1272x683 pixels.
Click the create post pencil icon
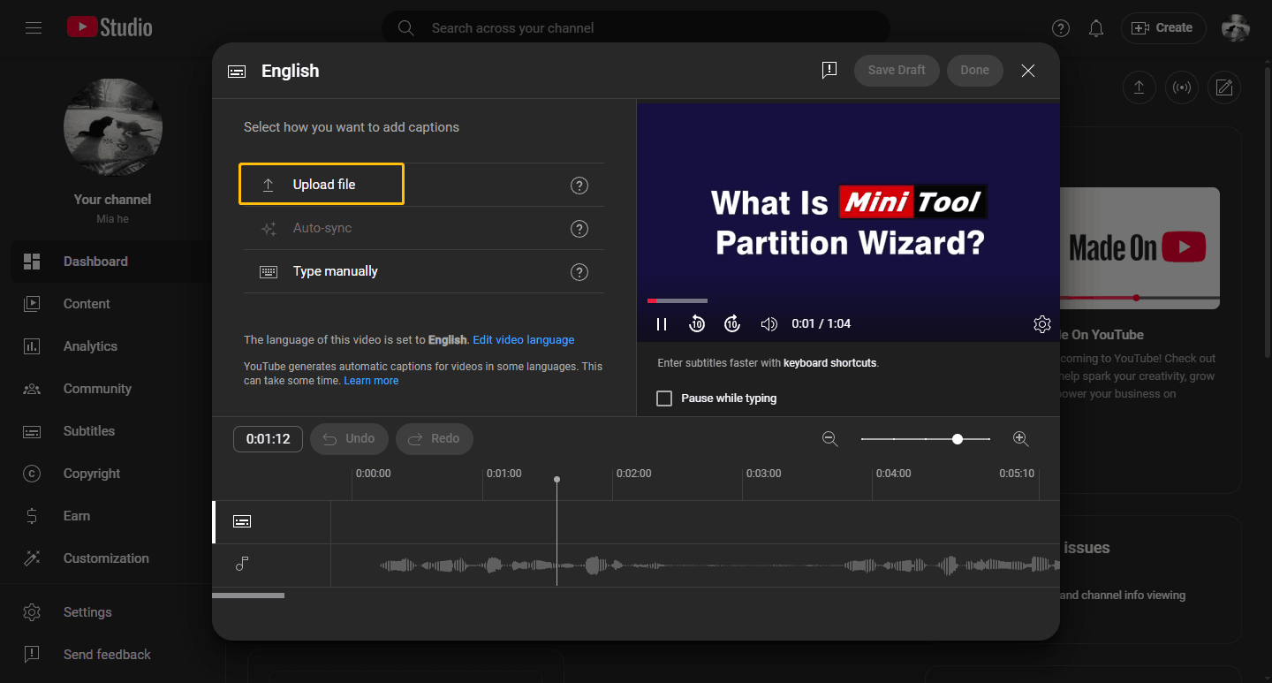coord(1224,87)
